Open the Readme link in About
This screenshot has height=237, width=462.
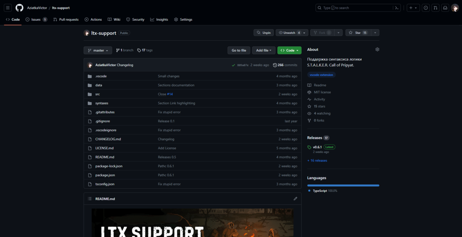pyautogui.click(x=317, y=85)
